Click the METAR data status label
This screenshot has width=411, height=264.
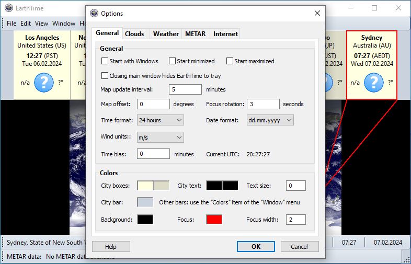click(24, 256)
